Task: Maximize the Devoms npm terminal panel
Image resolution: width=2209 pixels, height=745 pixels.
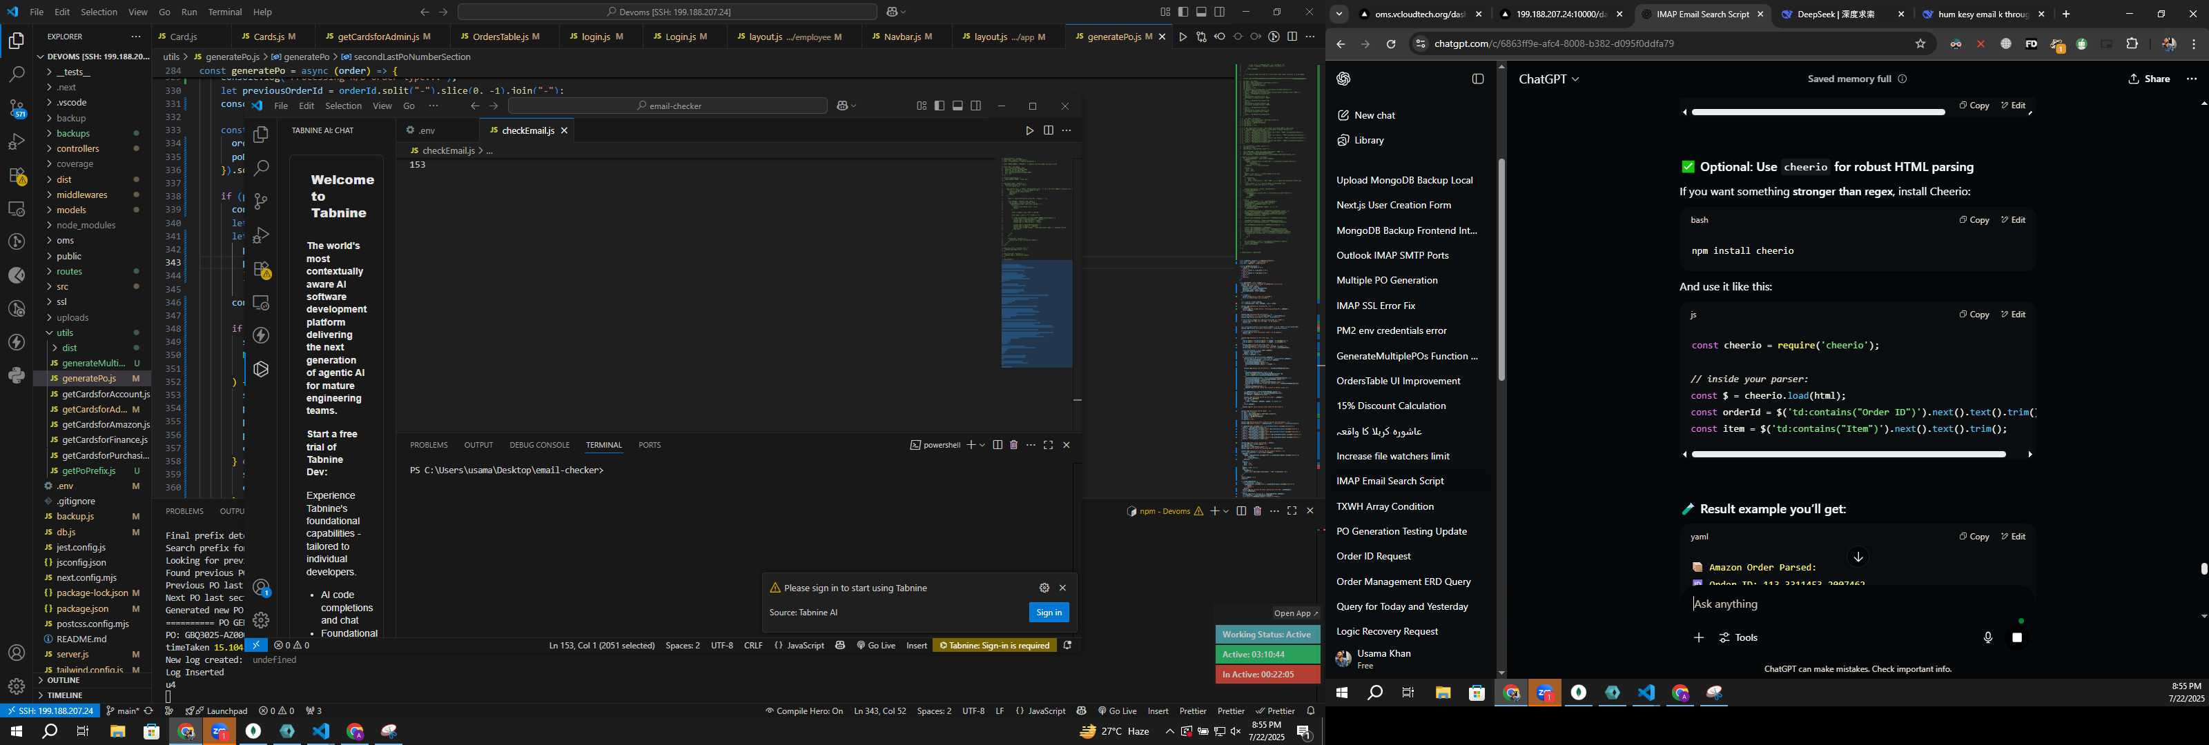Action: click(x=1292, y=511)
